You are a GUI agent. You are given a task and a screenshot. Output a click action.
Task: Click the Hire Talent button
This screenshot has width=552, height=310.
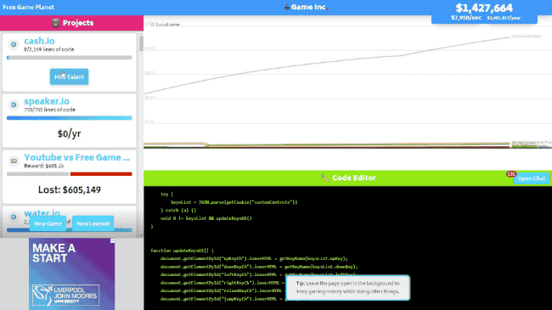point(69,76)
